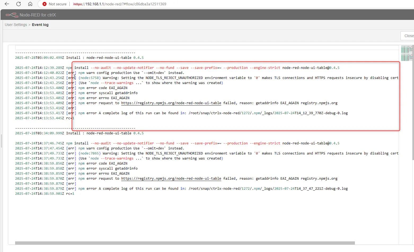The height and width of the screenshot is (252, 414).
Task: Click the red Not secure warning icon
Action: click(x=45, y=4)
